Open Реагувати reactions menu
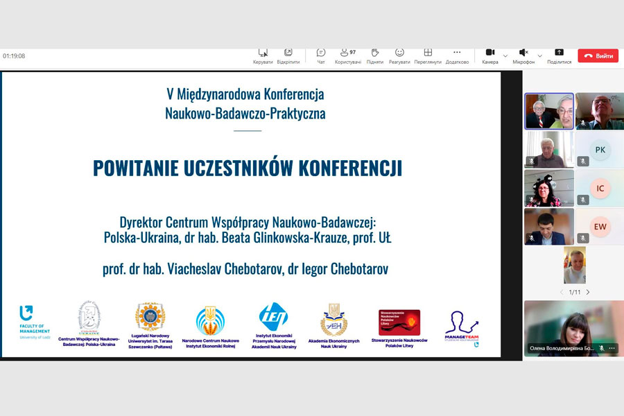Screen dimensions: 624x416 pyautogui.click(x=399, y=56)
